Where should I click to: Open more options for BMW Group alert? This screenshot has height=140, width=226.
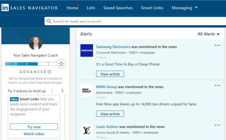(x=217, y=85)
